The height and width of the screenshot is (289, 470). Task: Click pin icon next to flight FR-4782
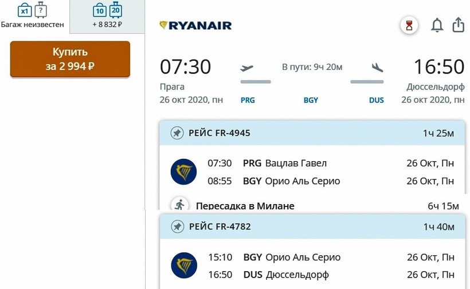pos(177,226)
